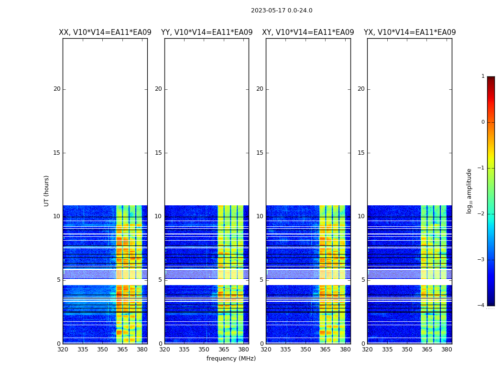Click the dark blue bottom of the colorbar
Screen dimensions: 502x382
click(x=491, y=302)
